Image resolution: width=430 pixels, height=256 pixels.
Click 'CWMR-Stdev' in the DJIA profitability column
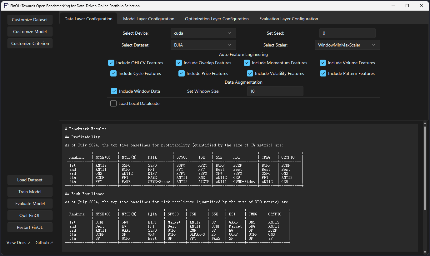(159, 182)
